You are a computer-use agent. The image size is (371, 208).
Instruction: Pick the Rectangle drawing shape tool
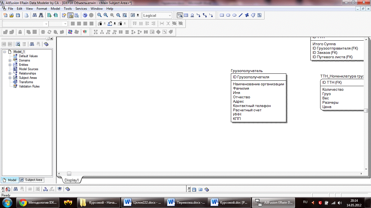222,16
